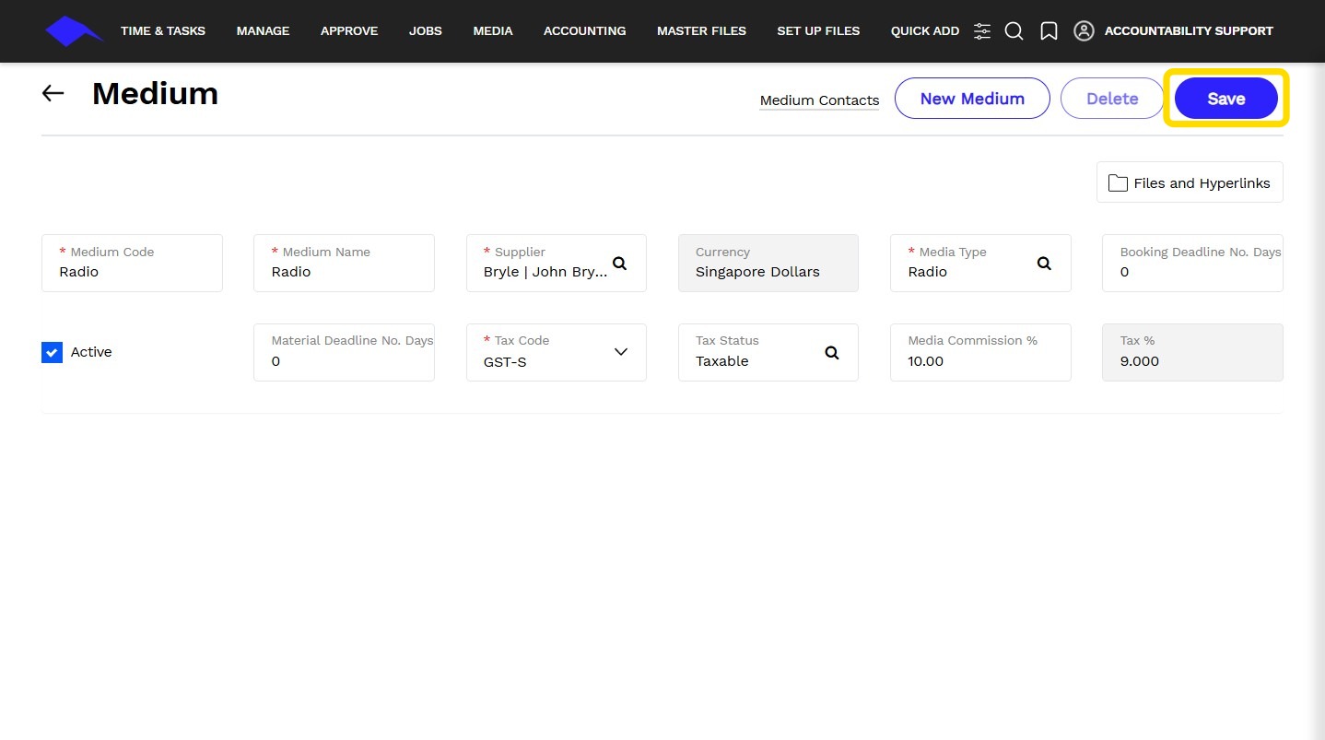The height and width of the screenshot is (740, 1325).
Task: Click the Medium page heading
Action: [155, 93]
